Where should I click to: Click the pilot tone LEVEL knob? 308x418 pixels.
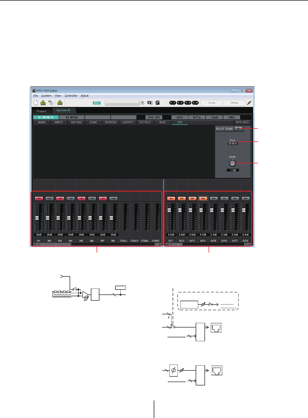[233, 163]
